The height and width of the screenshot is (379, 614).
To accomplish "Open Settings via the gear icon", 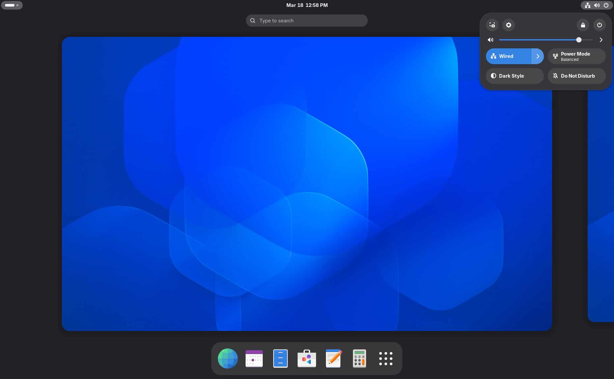I will pos(509,25).
